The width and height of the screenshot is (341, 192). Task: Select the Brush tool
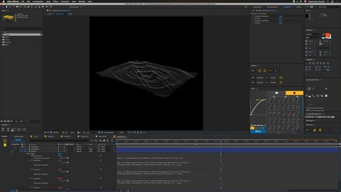click(36, 7)
